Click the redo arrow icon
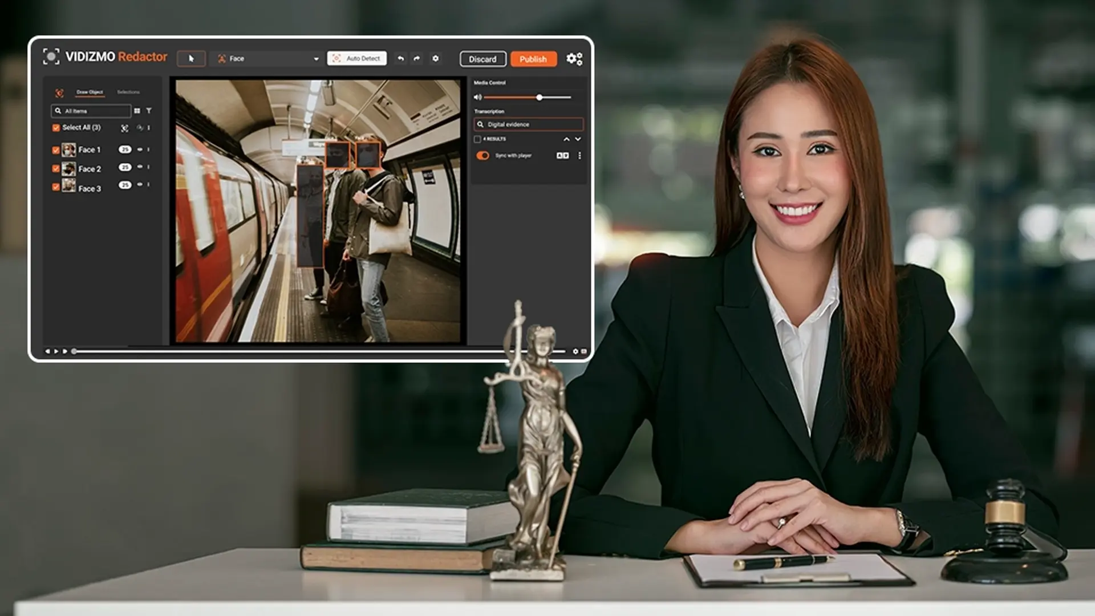This screenshot has height=616, width=1095. pyautogui.click(x=417, y=59)
